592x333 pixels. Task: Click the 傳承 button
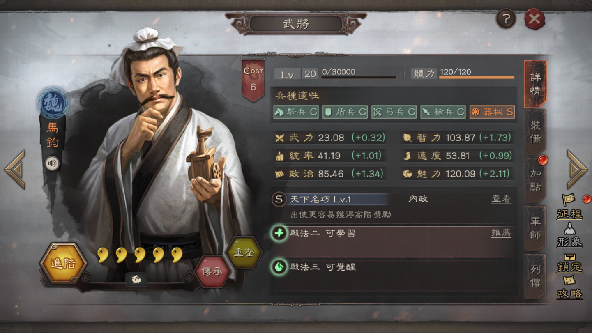pyautogui.click(x=212, y=271)
